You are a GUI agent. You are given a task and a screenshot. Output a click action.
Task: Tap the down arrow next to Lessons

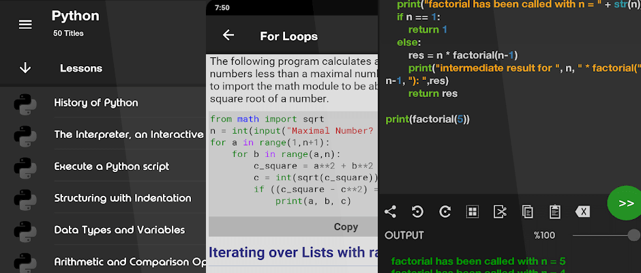(25, 68)
